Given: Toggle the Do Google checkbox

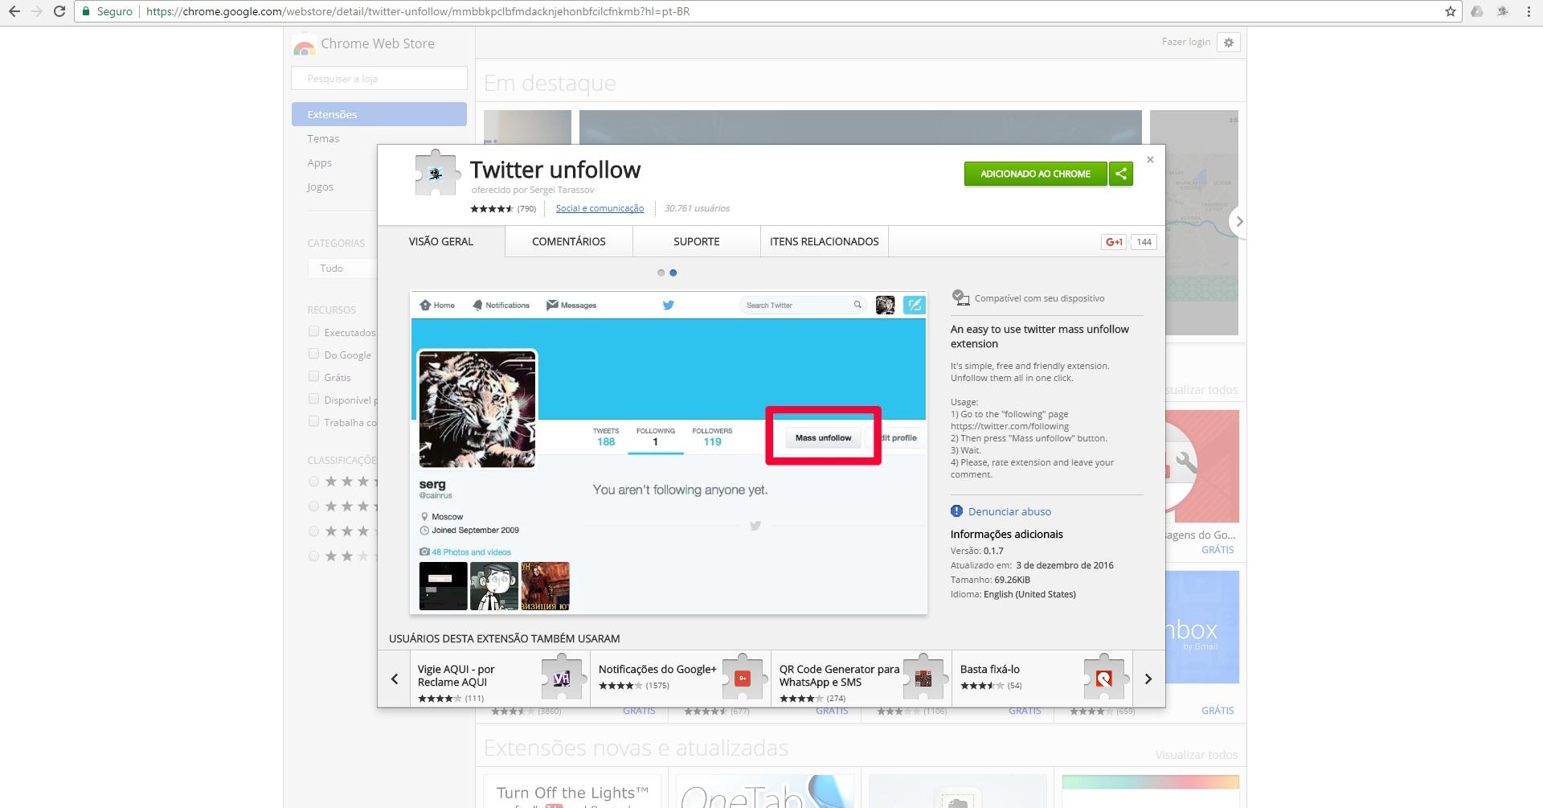Looking at the screenshot, I should (x=313, y=354).
